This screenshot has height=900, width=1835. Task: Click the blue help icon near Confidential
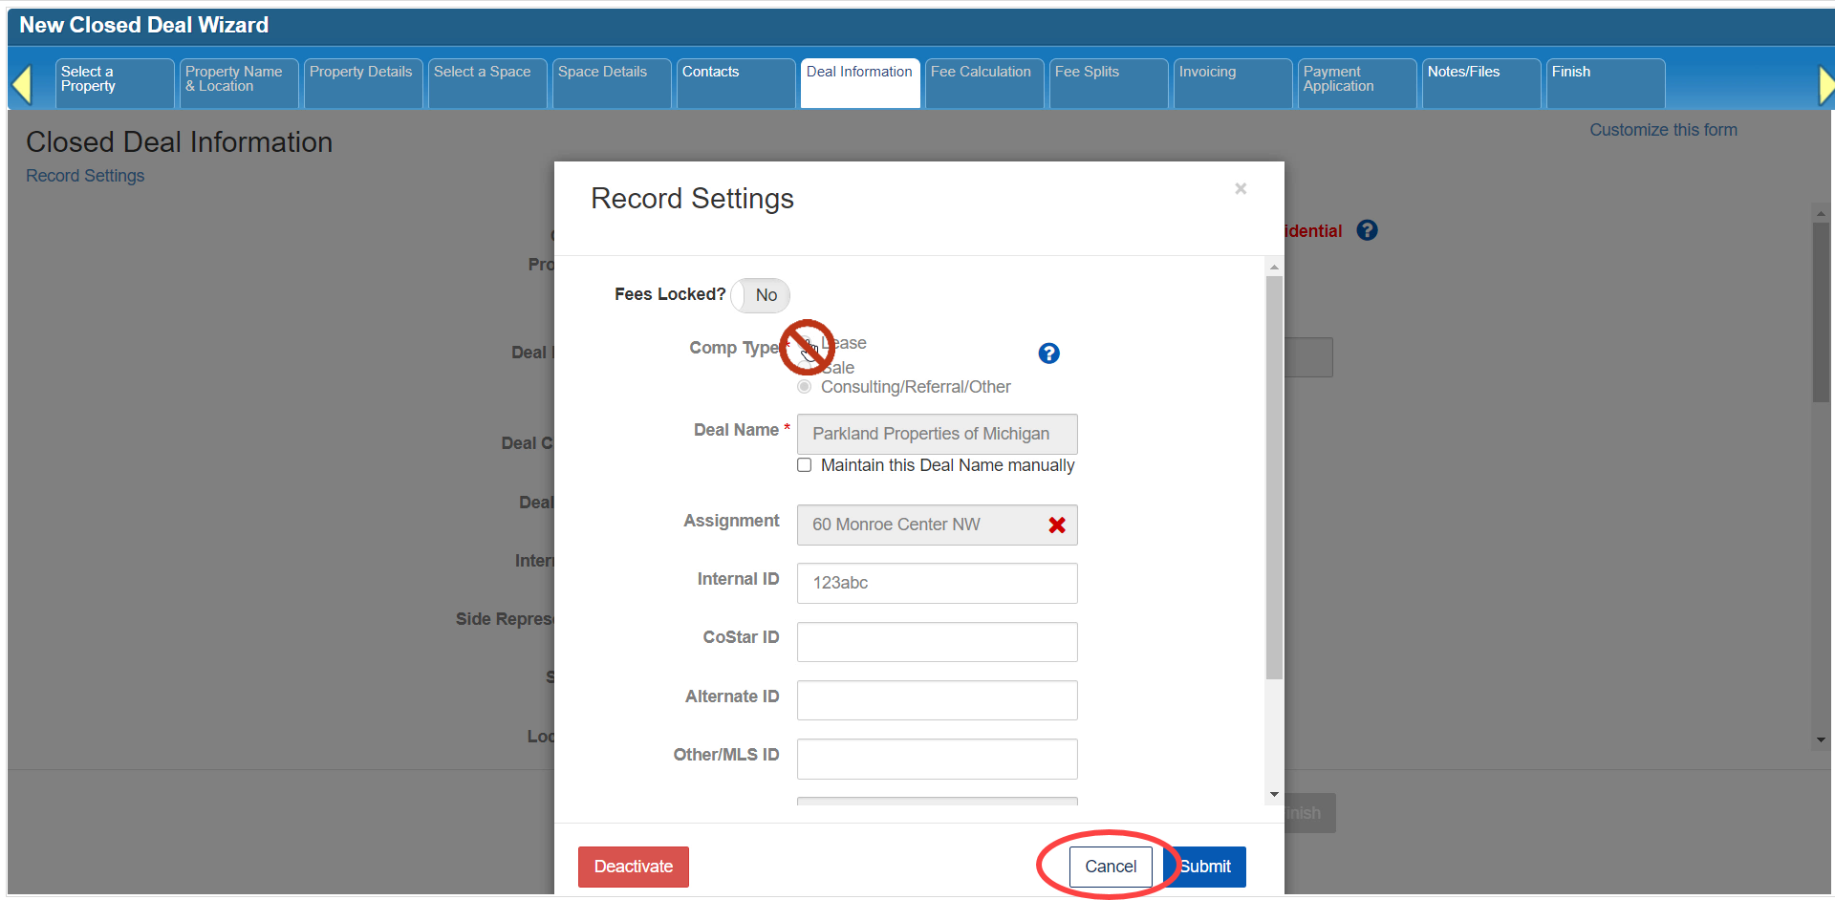(1367, 230)
